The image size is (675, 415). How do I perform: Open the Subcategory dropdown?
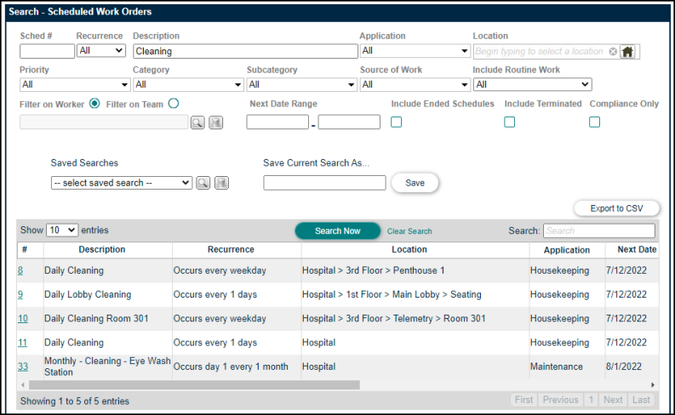[x=302, y=85]
